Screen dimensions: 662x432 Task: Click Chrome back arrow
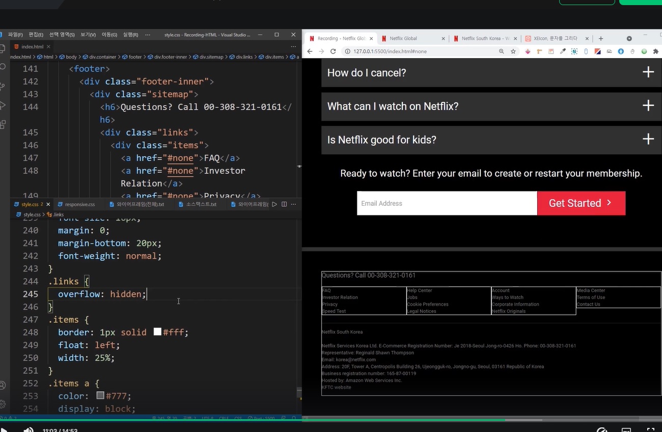click(310, 51)
